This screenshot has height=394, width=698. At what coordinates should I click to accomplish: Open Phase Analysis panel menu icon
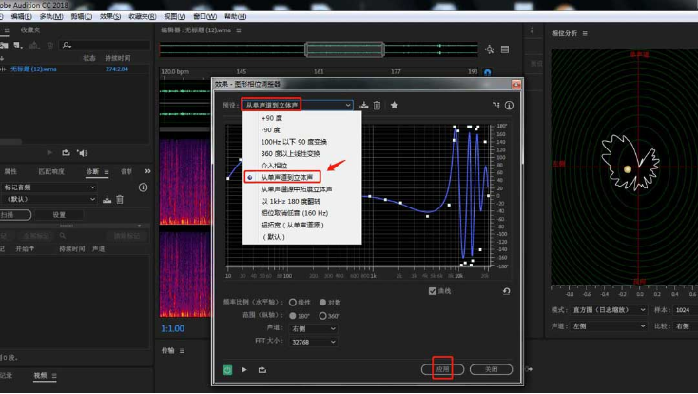coord(585,33)
